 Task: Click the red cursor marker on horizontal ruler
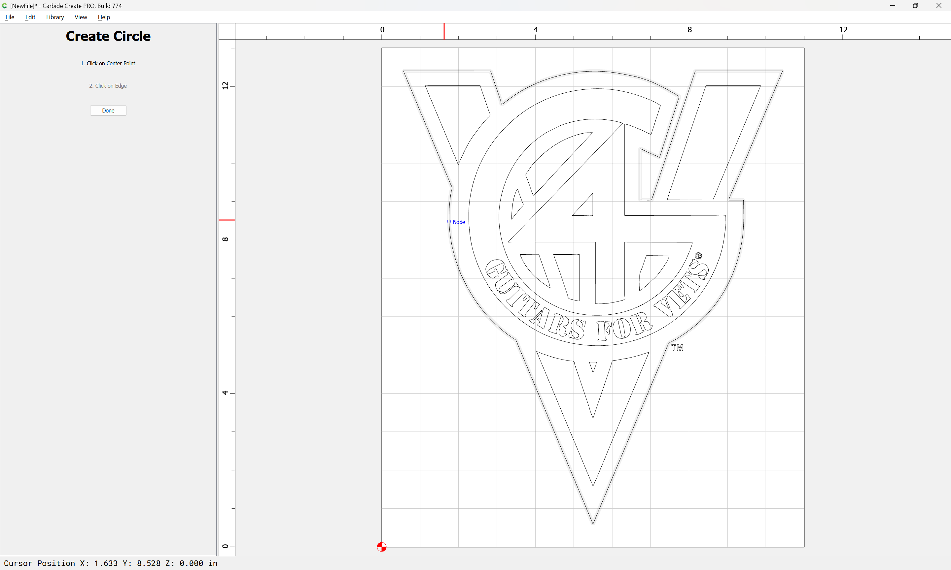pyautogui.click(x=444, y=31)
